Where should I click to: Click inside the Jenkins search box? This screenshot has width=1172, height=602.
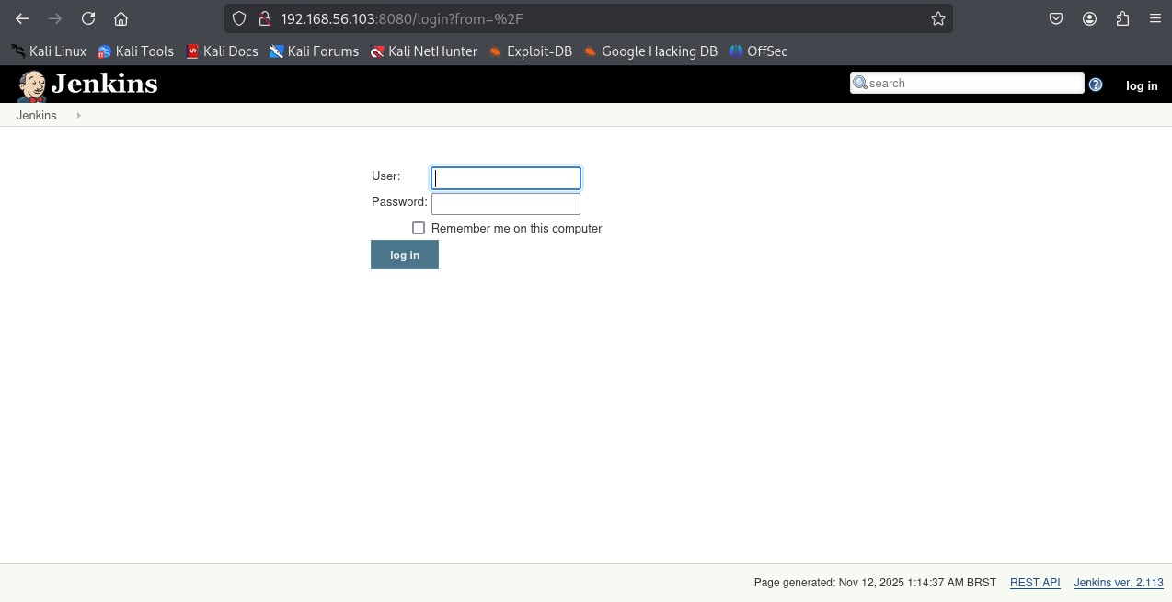point(973,83)
